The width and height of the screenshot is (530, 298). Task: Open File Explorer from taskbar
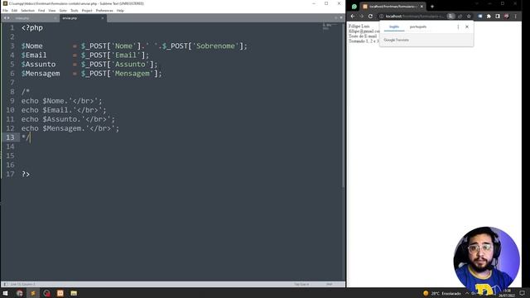74,293
